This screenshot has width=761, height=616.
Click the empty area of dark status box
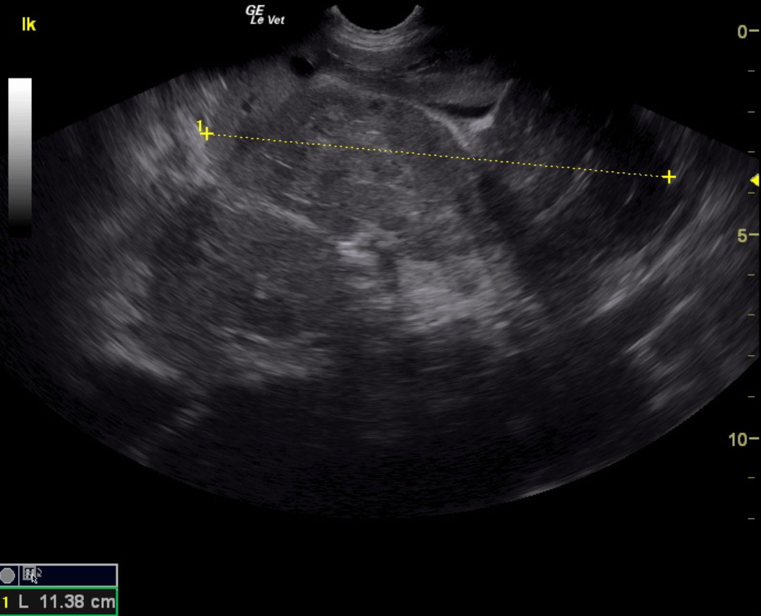pyautogui.click(x=79, y=575)
